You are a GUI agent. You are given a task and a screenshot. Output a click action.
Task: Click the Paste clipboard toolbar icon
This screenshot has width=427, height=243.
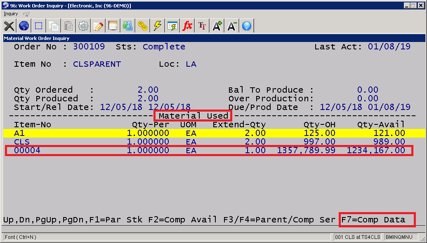68,26
